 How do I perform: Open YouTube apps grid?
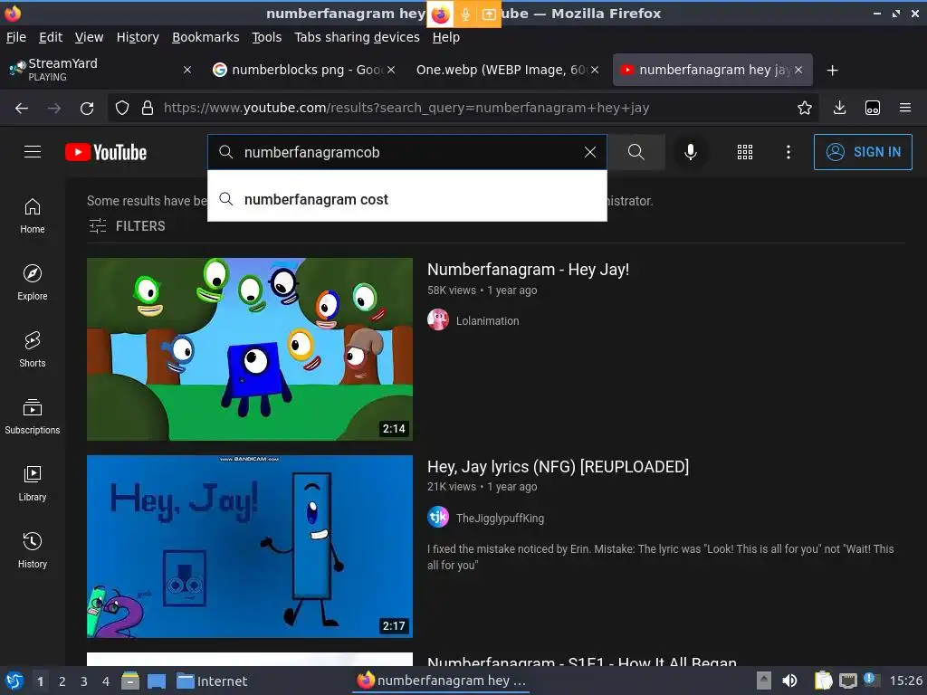[745, 152]
